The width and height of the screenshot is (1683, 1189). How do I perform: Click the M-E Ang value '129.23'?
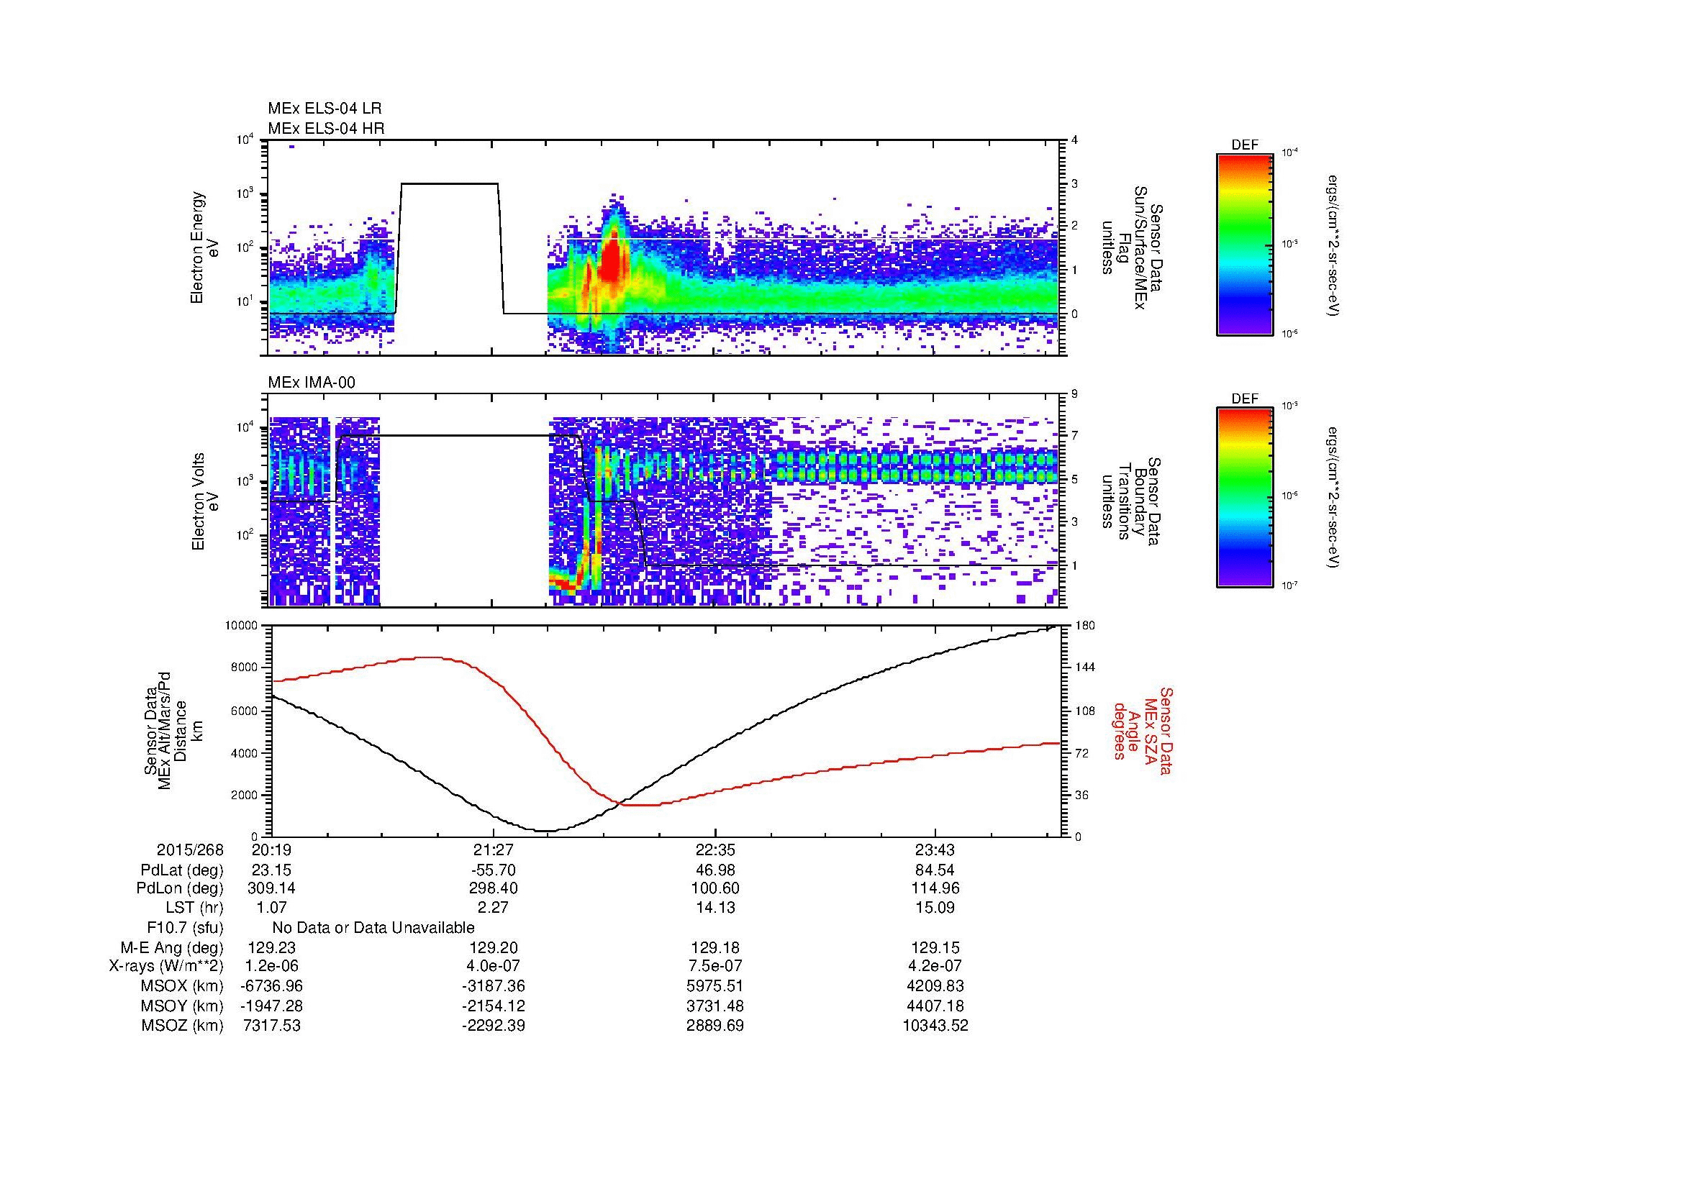point(272,947)
